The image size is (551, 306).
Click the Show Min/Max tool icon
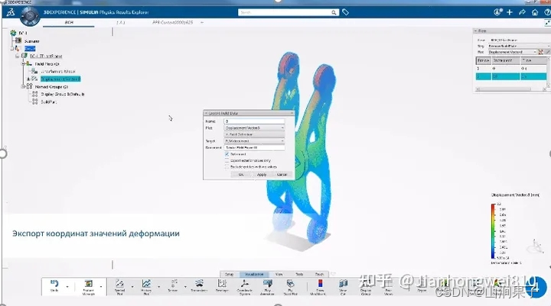click(320, 287)
